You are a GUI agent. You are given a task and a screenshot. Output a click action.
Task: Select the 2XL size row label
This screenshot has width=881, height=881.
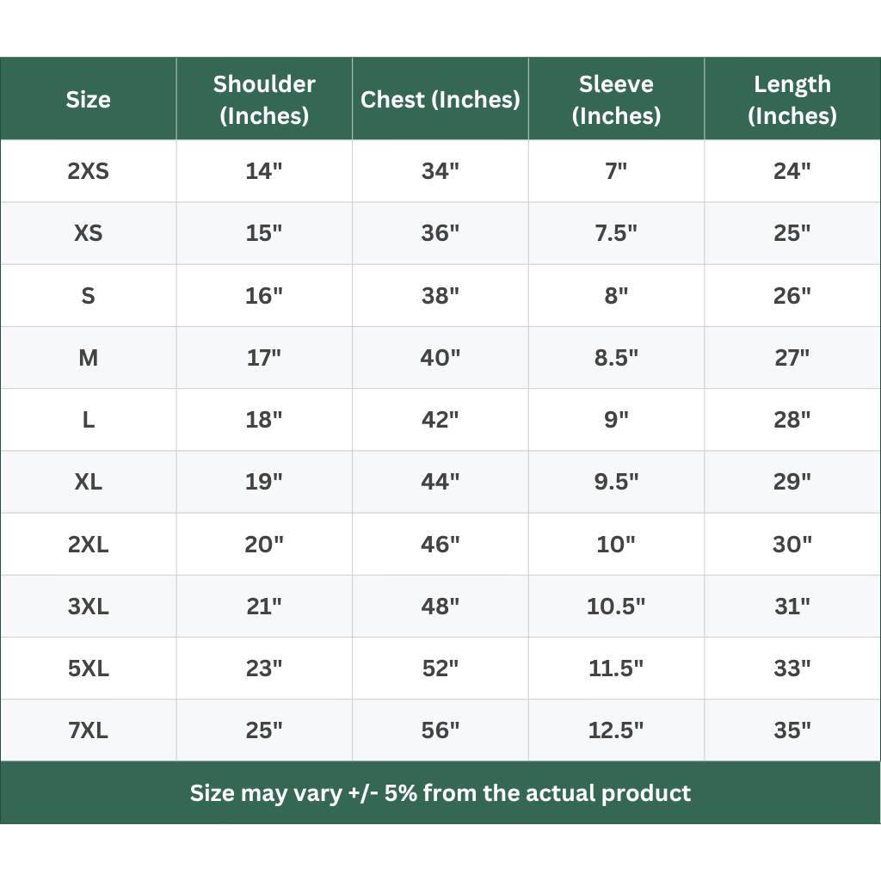pyautogui.click(x=89, y=545)
